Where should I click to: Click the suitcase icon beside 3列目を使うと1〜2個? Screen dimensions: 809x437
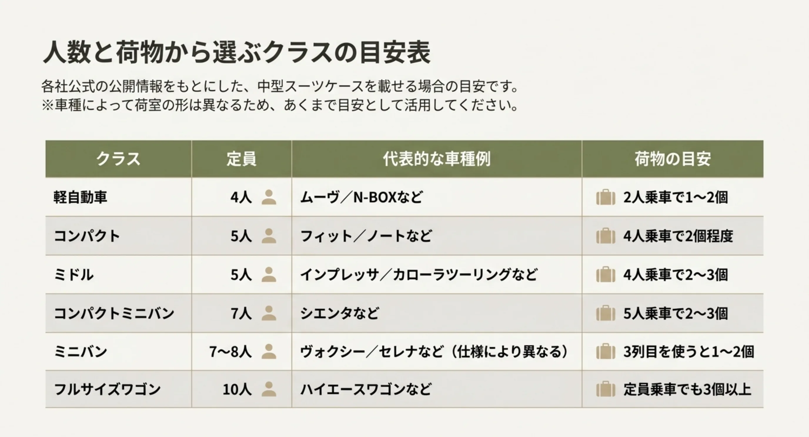(606, 351)
